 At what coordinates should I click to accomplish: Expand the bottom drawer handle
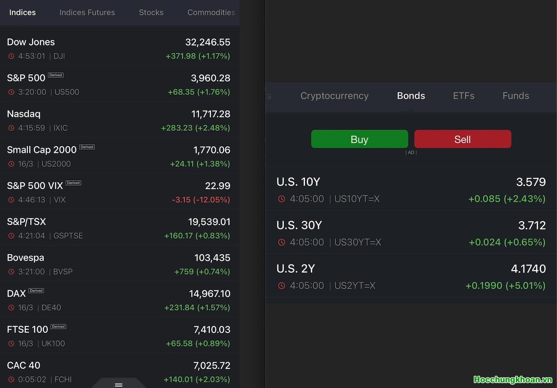tap(118, 384)
